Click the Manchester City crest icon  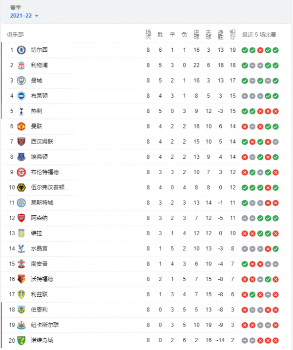click(21, 81)
